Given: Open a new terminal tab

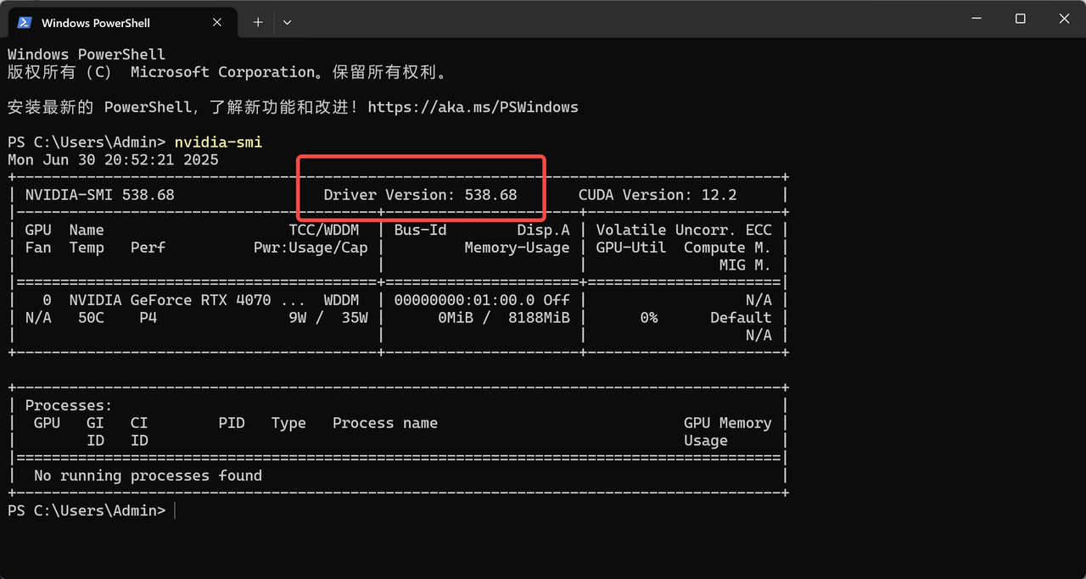Looking at the screenshot, I should tap(258, 22).
